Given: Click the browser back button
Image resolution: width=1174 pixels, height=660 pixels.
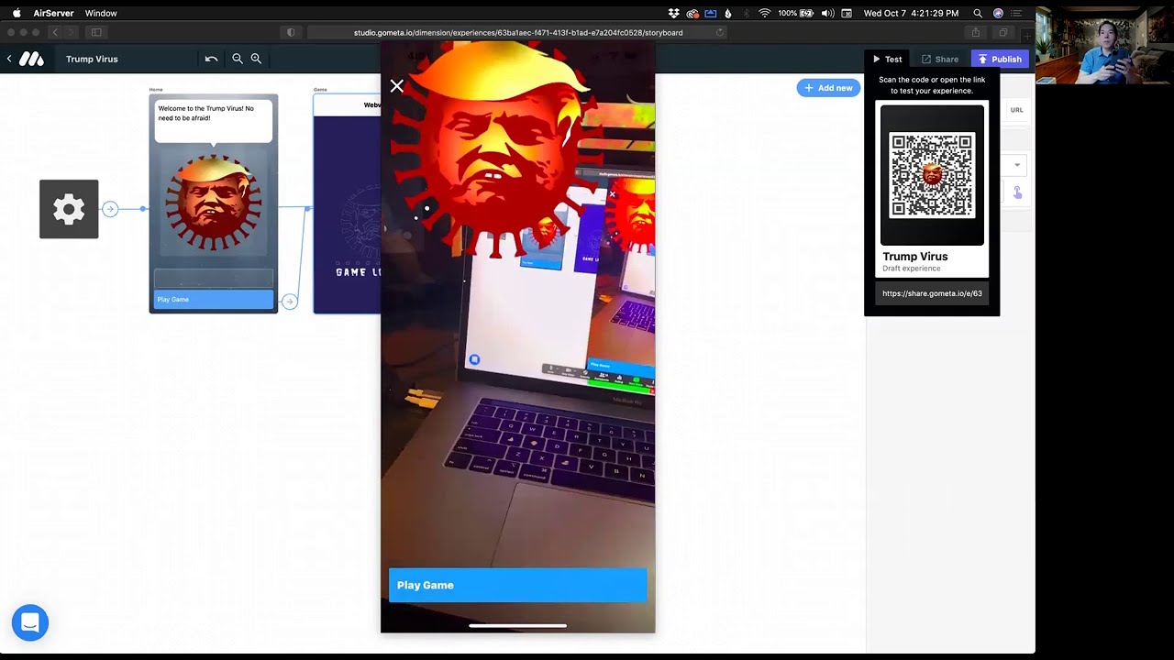Looking at the screenshot, I should (x=55, y=32).
